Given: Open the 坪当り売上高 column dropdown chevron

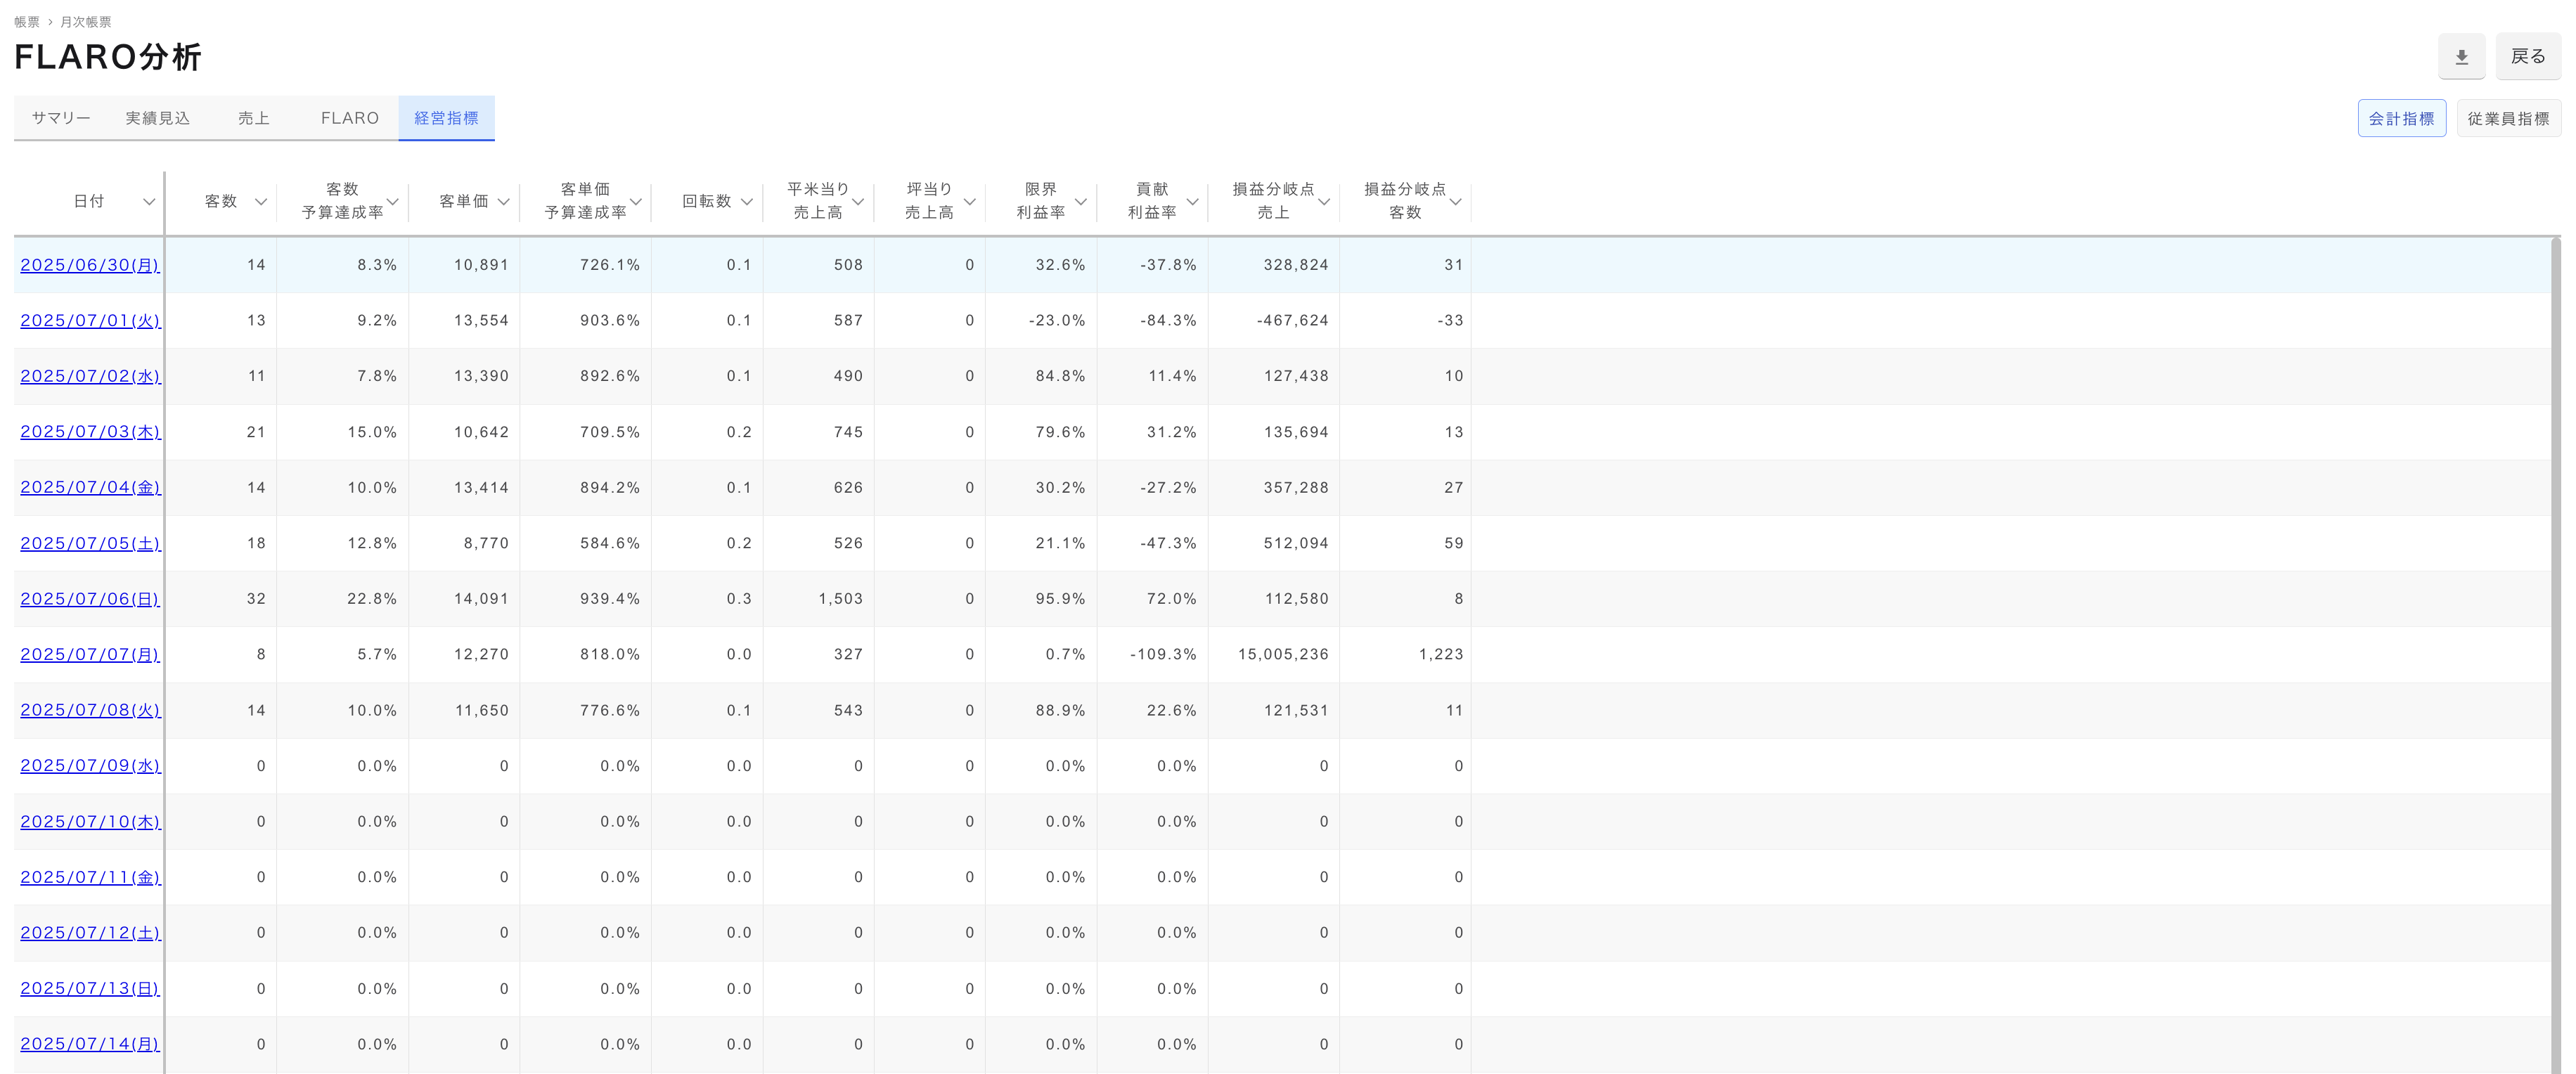Looking at the screenshot, I should click(970, 202).
